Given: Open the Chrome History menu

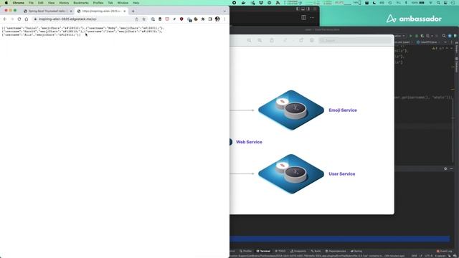Looking at the screenshot, I should 64,3.
